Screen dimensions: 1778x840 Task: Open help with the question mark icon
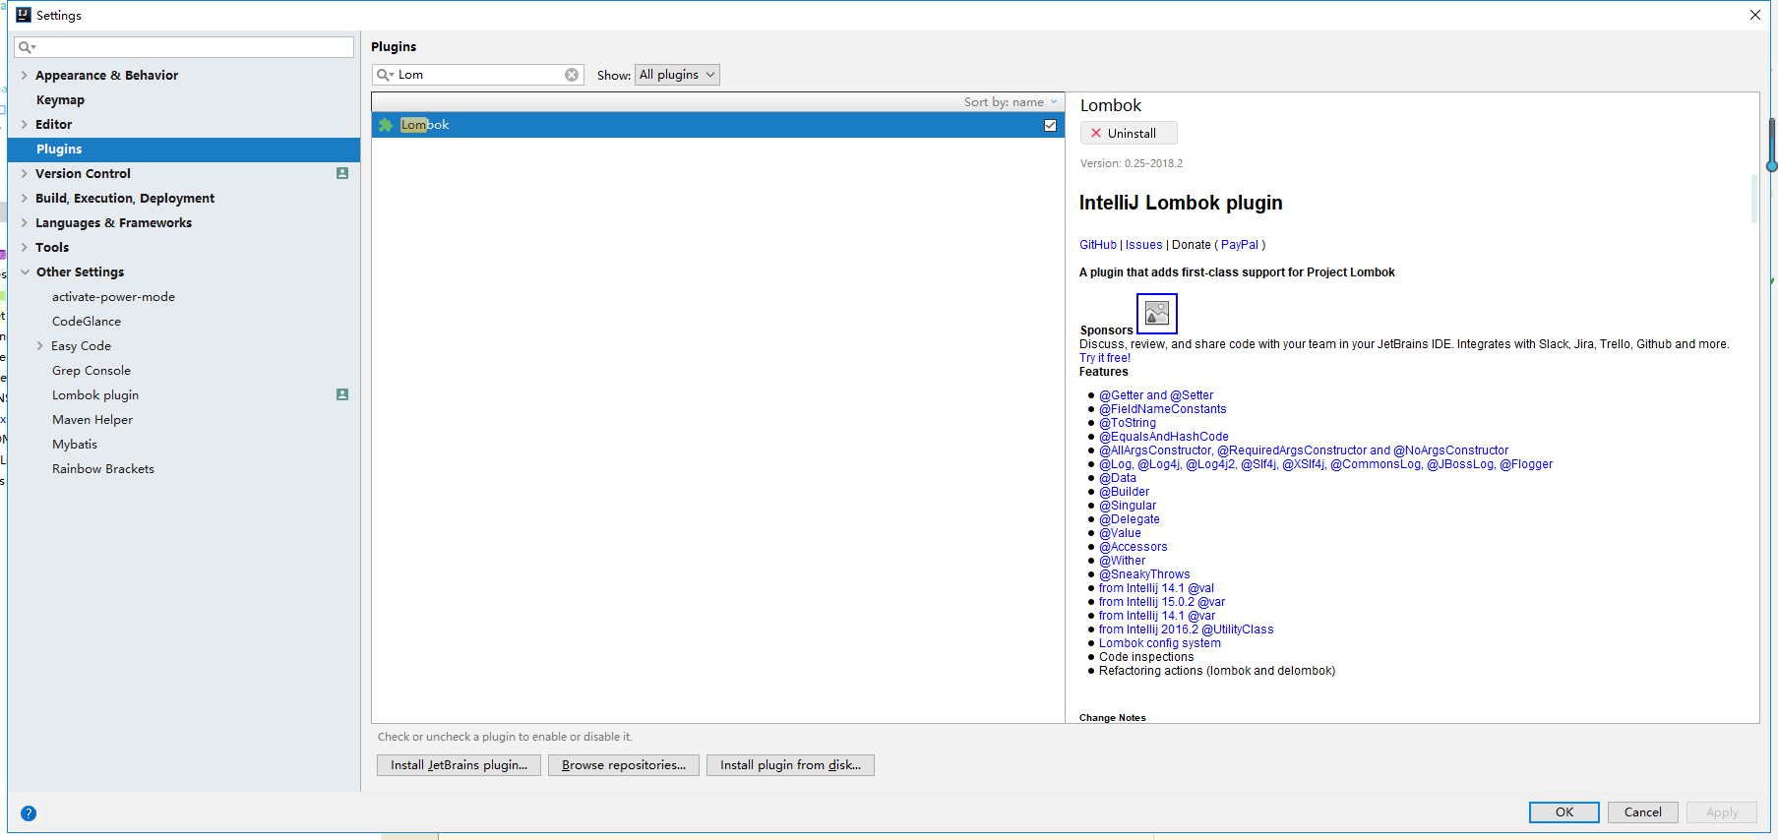pos(29,813)
